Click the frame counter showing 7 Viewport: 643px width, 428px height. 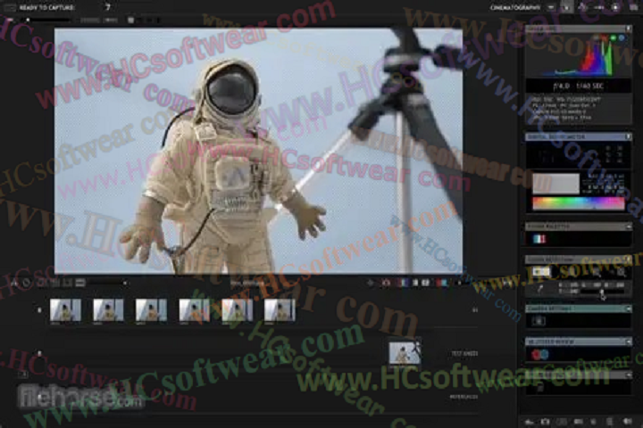(x=108, y=7)
